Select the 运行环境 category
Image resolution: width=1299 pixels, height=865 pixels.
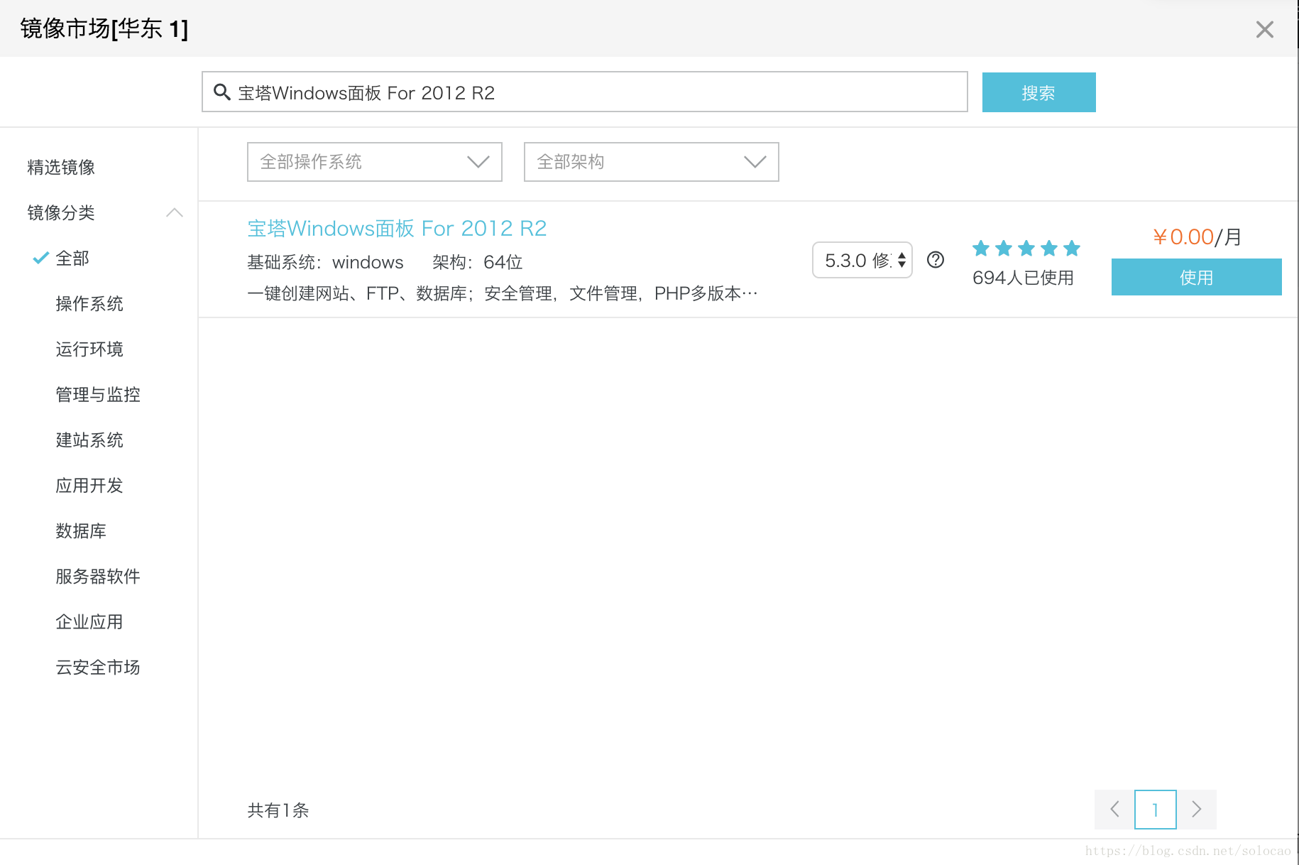(x=89, y=349)
